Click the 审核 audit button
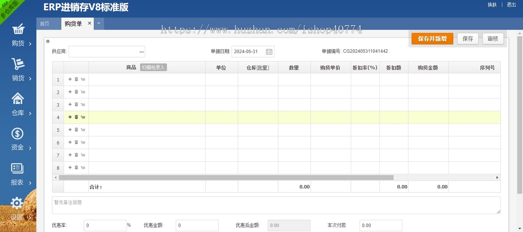 493,39
